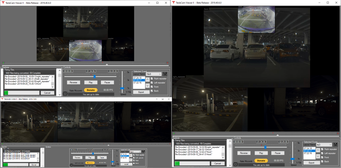Click Pause in the 16x9 layout window
The width and height of the screenshot is (341, 168).
(x=107, y=82)
